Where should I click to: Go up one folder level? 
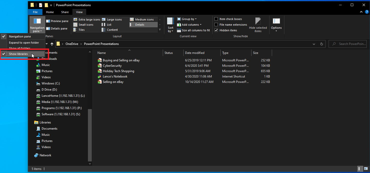tap(52, 44)
